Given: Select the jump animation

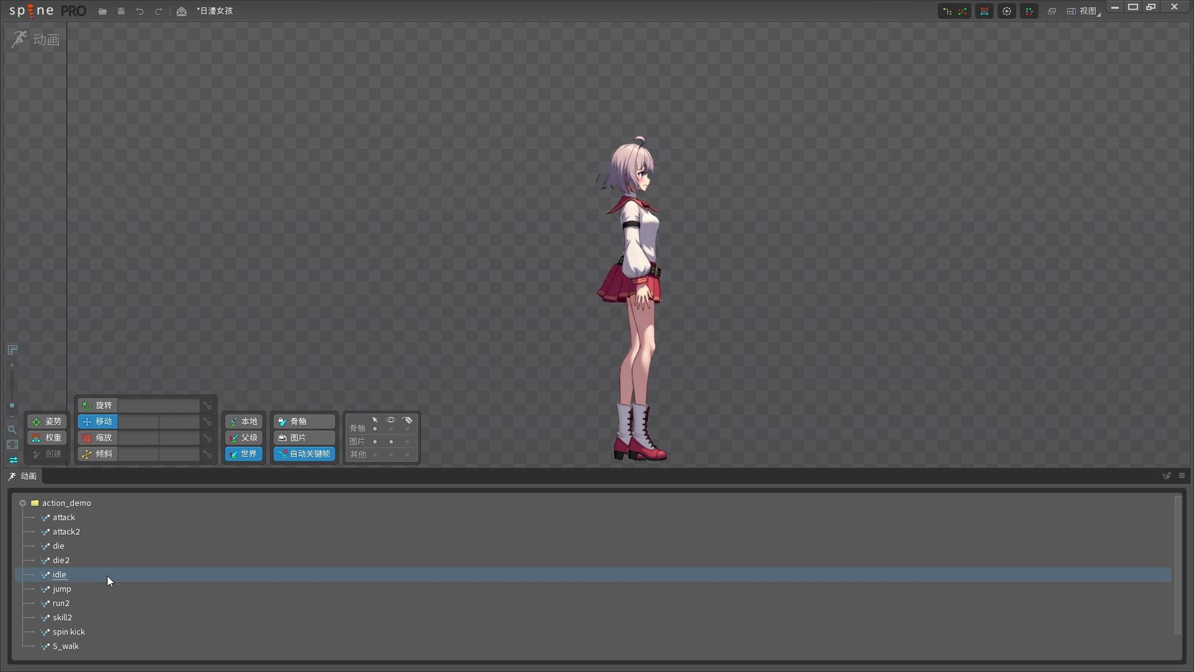Looking at the screenshot, I should coord(62,590).
